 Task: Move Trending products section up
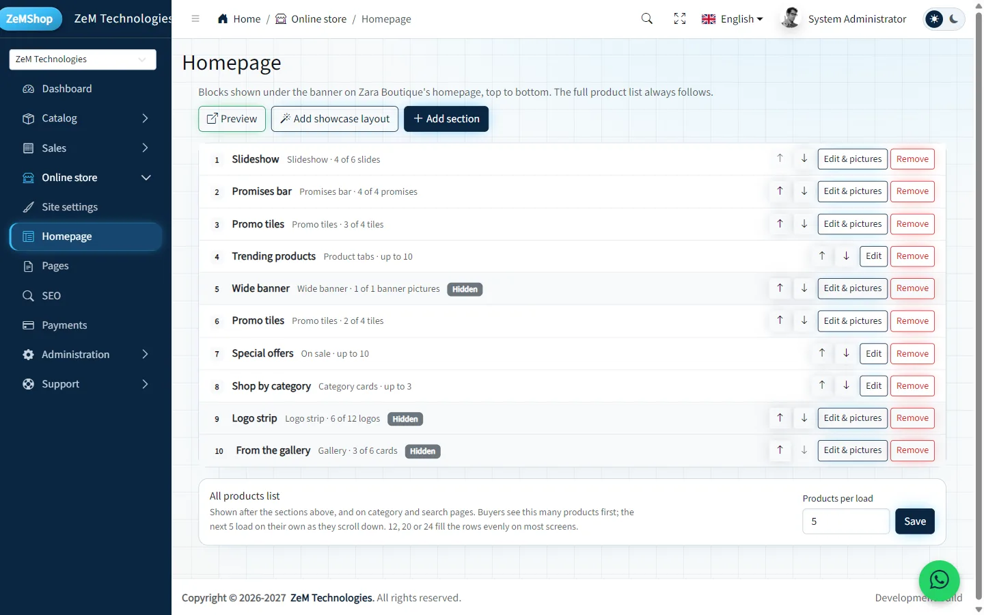(x=822, y=256)
